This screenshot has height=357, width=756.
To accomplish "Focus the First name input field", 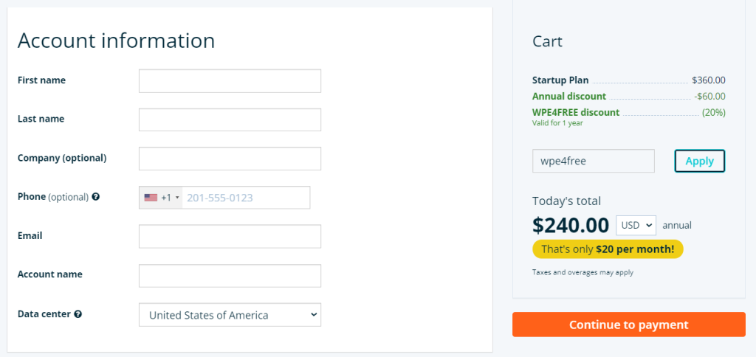I will pyautogui.click(x=230, y=81).
